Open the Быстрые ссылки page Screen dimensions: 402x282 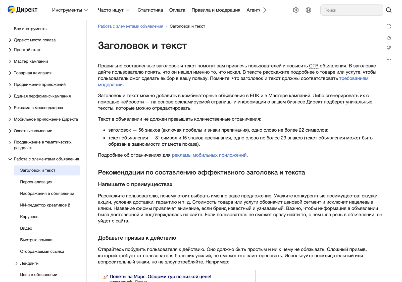point(36,240)
